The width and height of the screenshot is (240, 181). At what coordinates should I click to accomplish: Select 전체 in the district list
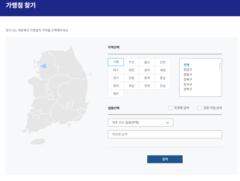point(187,65)
